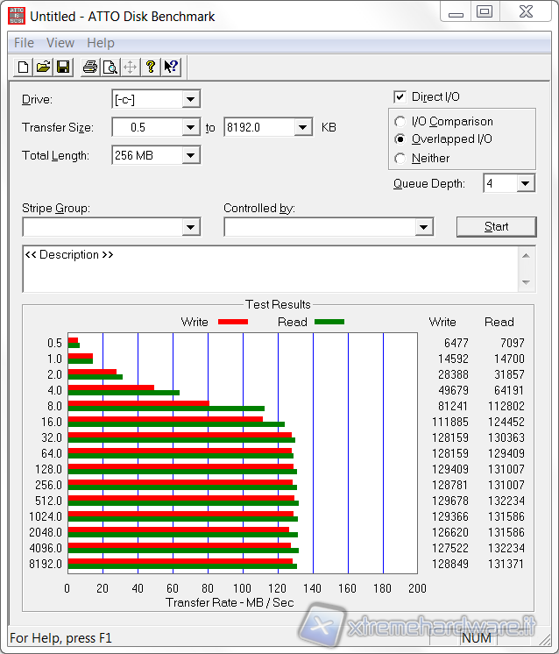559x654 pixels.
Task: Activate the context help arrow icon
Action: click(170, 68)
